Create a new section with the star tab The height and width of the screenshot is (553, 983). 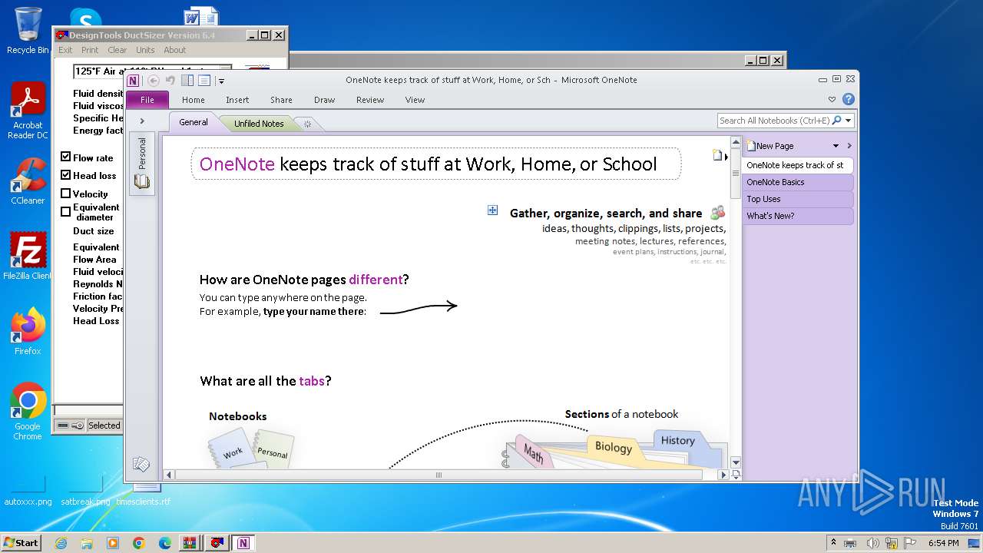pos(307,124)
